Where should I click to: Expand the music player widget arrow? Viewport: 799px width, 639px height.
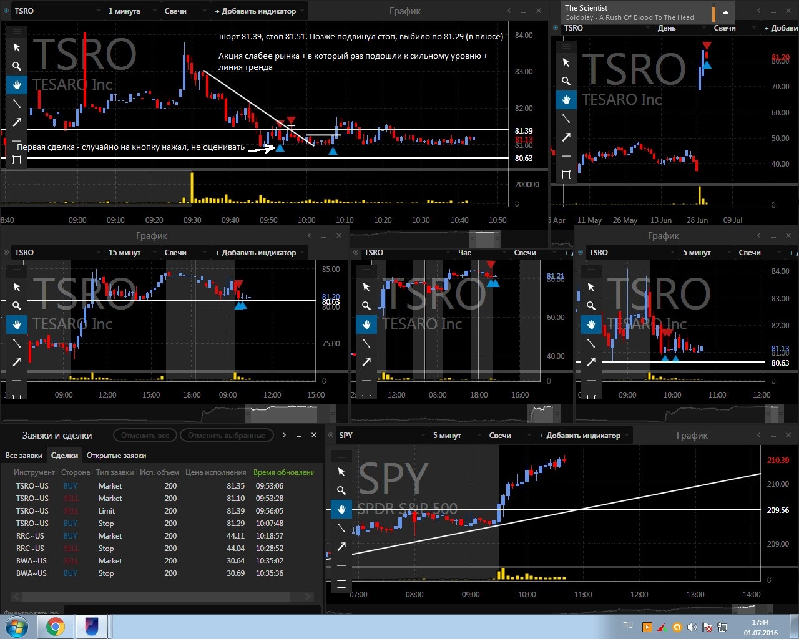(726, 12)
